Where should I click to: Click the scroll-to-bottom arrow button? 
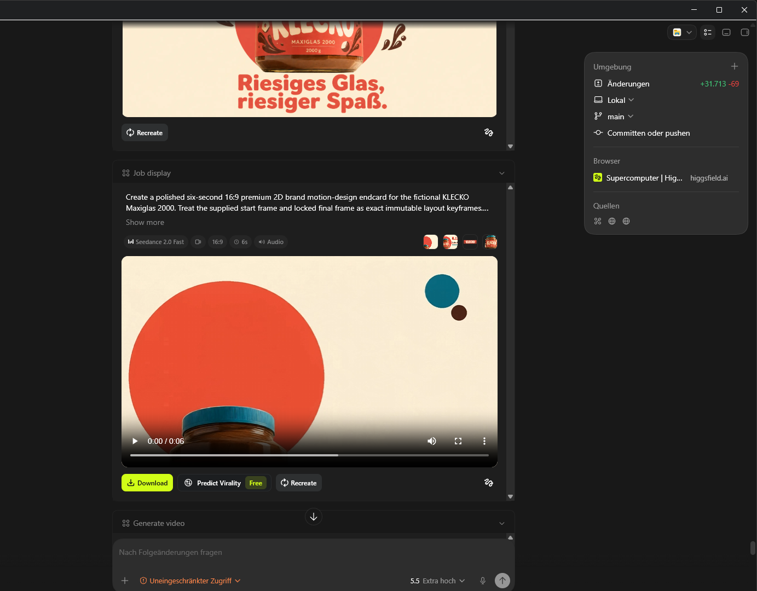click(x=314, y=517)
